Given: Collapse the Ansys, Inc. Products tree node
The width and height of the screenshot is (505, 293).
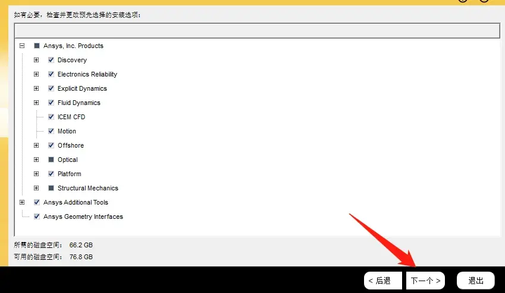Looking at the screenshot, I should point(22,46).
